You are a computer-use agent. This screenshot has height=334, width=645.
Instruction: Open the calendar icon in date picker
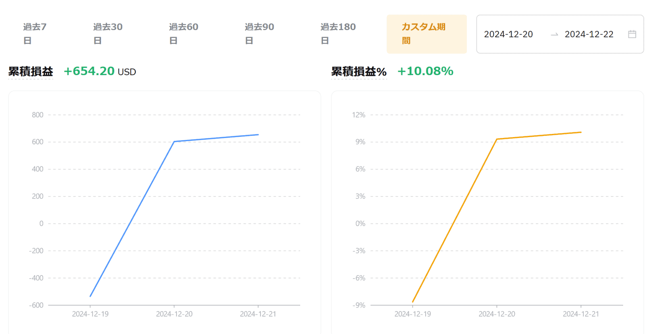tap(632, 34)
